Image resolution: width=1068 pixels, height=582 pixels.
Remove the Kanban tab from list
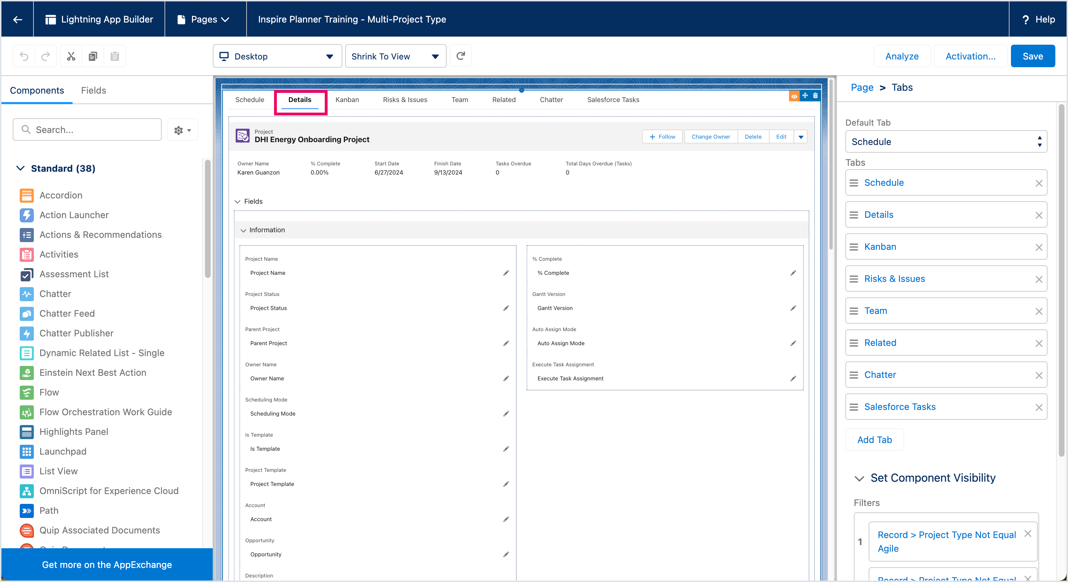coord(1038,247)
